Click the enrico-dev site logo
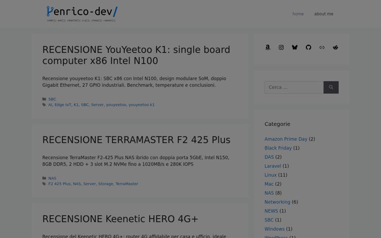The image size is (381, 238). [82, 14]
